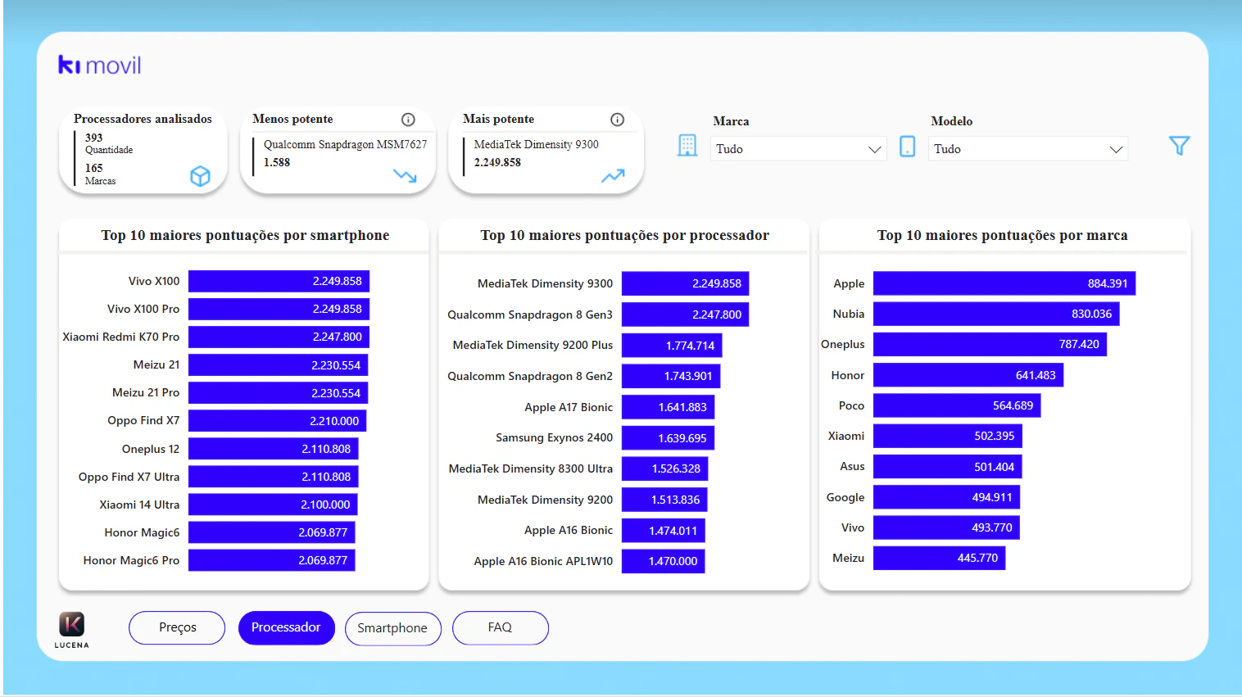Click the Apple A16 Bionic APL1W10 bar
This screenshot has width=1242, height=697.
coord(664,561)
